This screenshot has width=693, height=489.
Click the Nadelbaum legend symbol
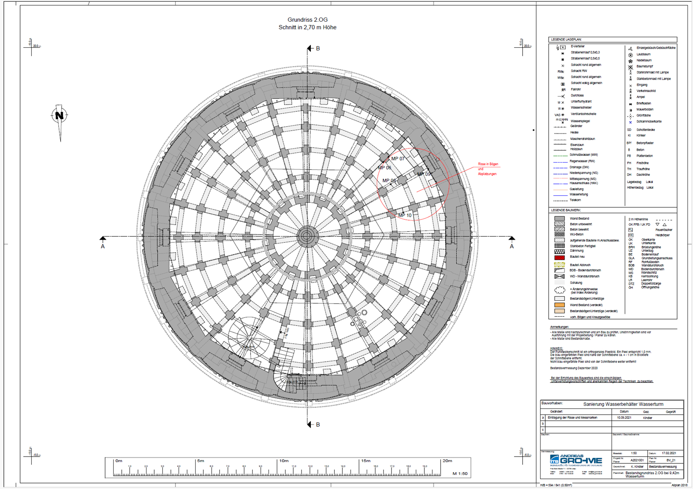tap(630, 61)
